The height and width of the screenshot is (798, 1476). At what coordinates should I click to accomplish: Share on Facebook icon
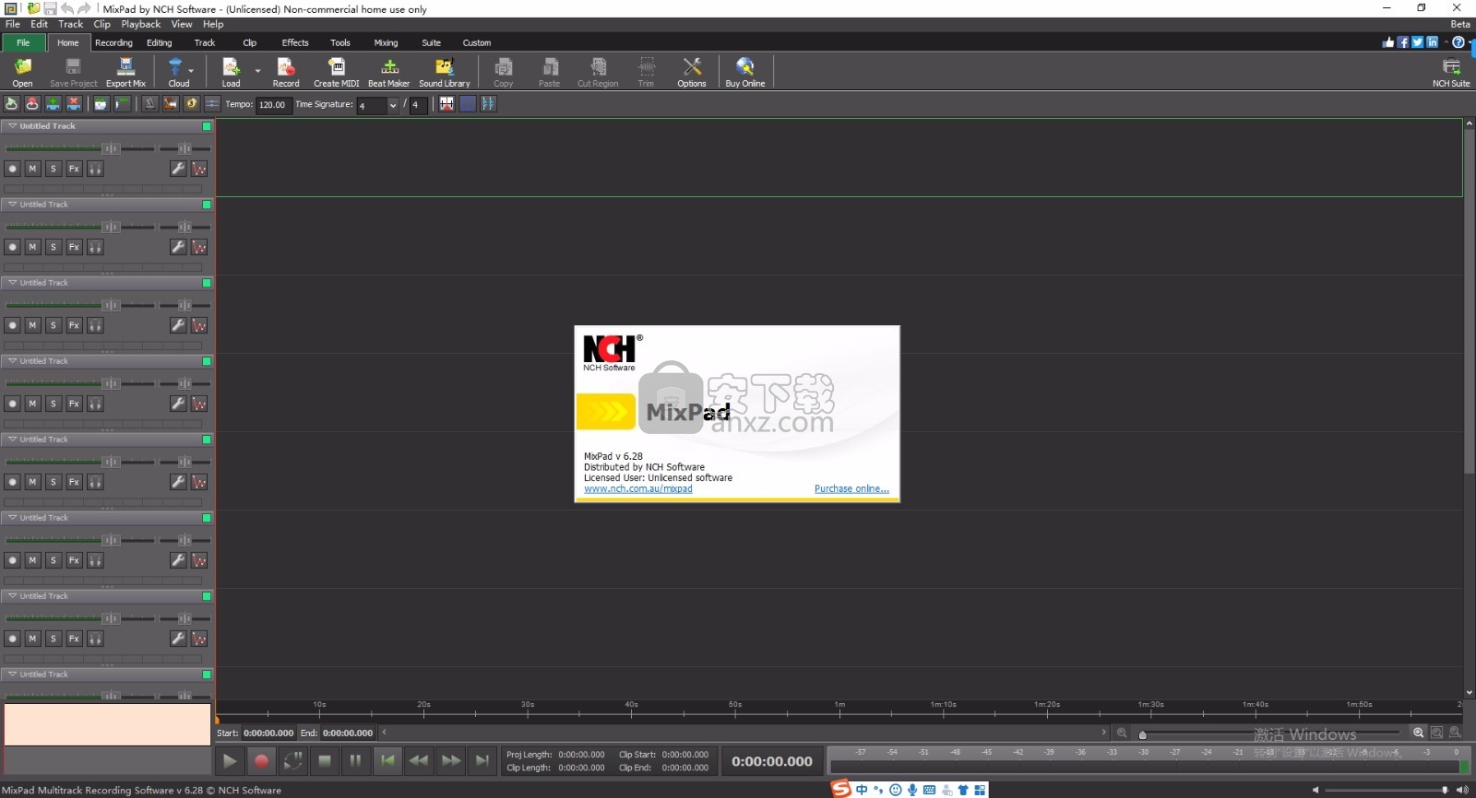pyautogui.click(x=1403, y=42)
